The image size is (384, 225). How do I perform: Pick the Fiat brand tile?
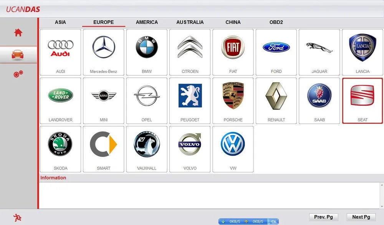coord(233,53)
